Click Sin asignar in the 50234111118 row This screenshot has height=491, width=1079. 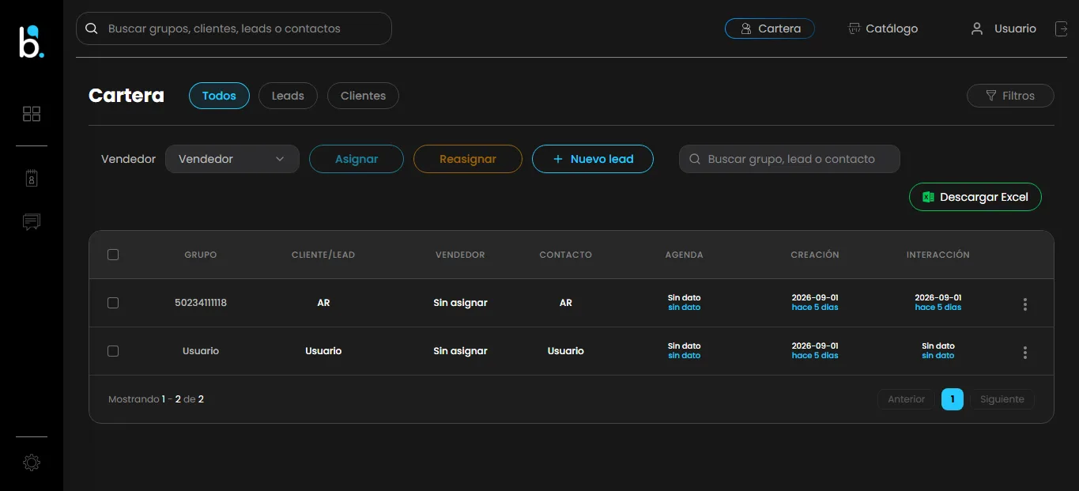(460, 303)
